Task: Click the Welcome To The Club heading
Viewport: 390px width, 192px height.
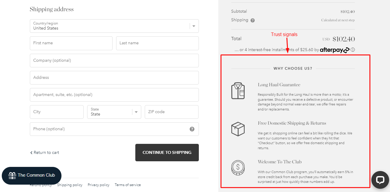Action: pyautogui.click(x=279, y=162)
